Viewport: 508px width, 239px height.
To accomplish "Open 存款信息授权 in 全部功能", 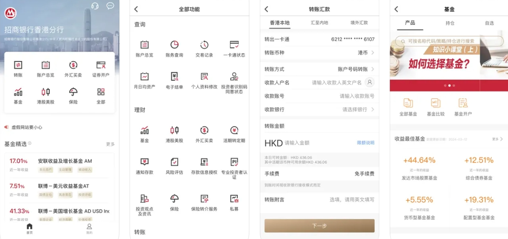I will pos(204,166).
